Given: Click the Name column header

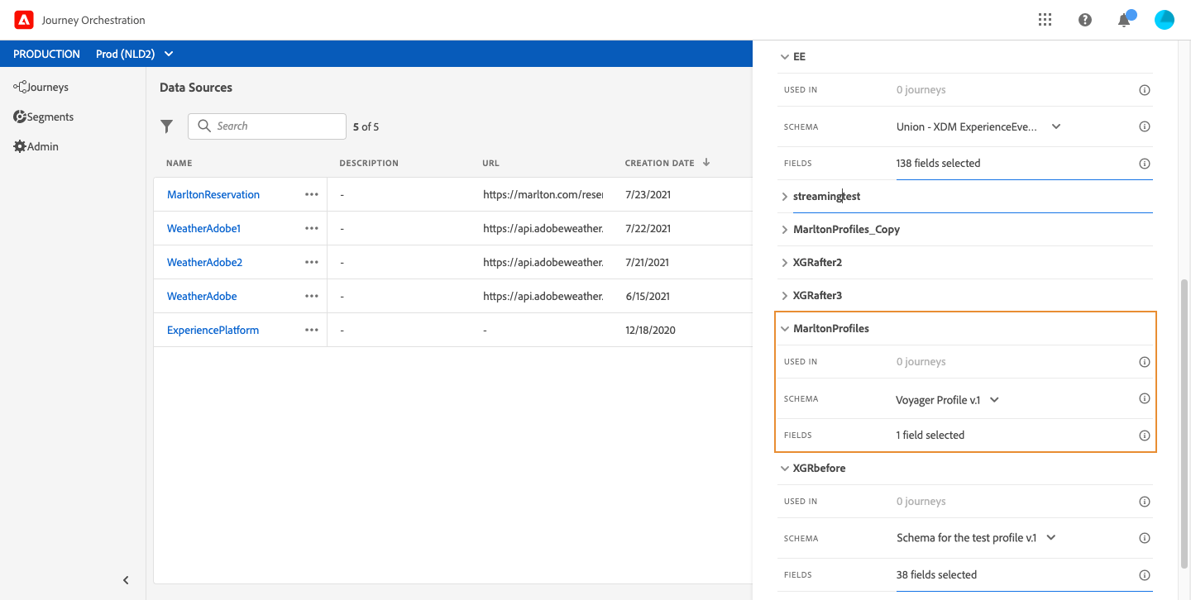Looking at the screenshot, I should [x=179, y=163].
